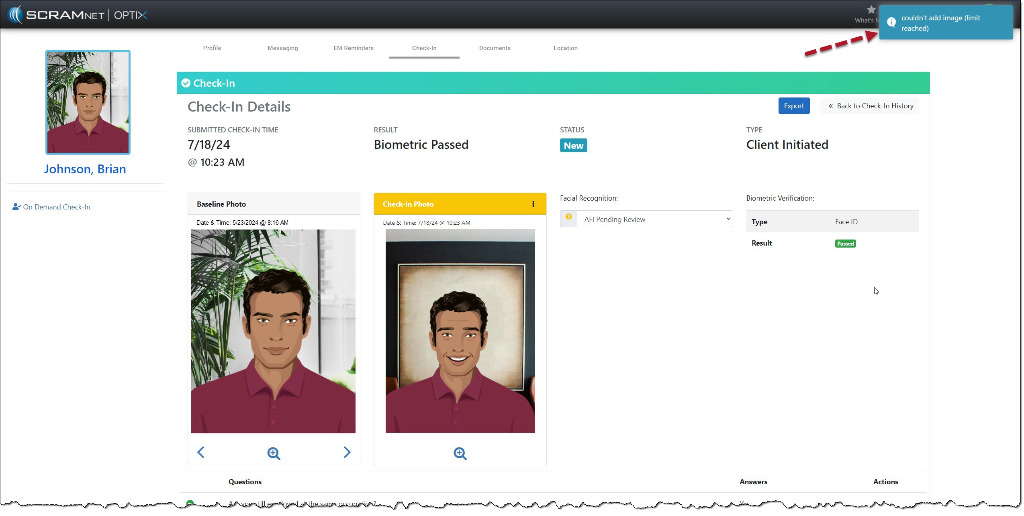Screen dimensions: 1024x516
Task: Open Check-In Photo three-dot options menu
Action: click(x=533, y=204)
